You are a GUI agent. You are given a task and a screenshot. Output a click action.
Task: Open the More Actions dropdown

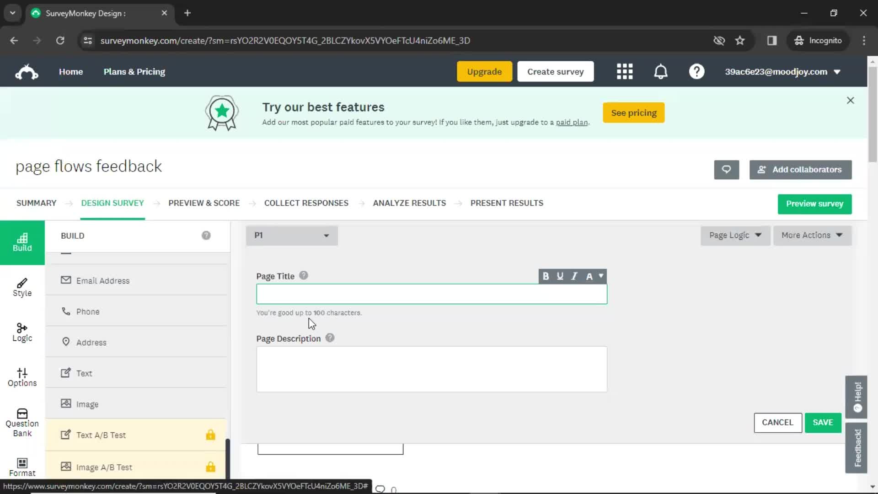point(812,235)
